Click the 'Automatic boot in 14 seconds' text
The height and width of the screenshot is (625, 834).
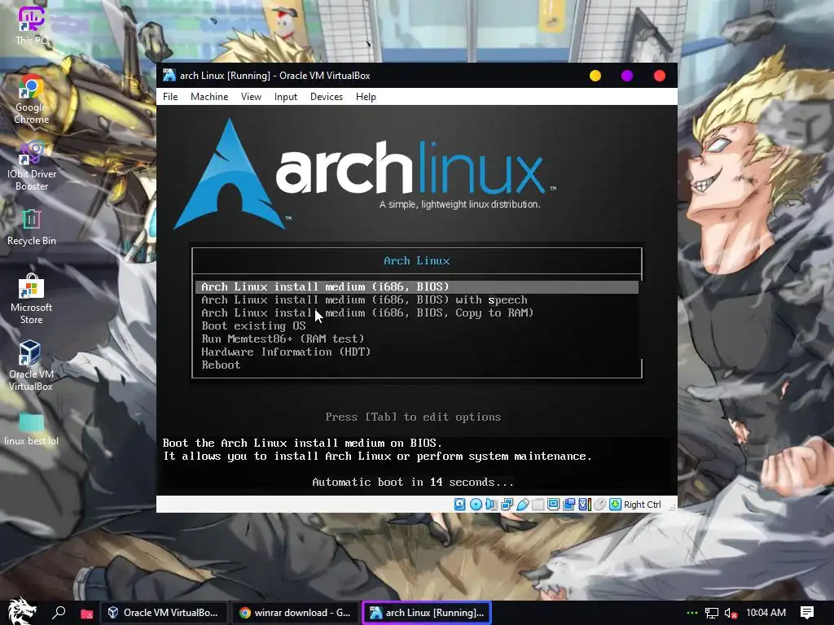coord(413,482)
